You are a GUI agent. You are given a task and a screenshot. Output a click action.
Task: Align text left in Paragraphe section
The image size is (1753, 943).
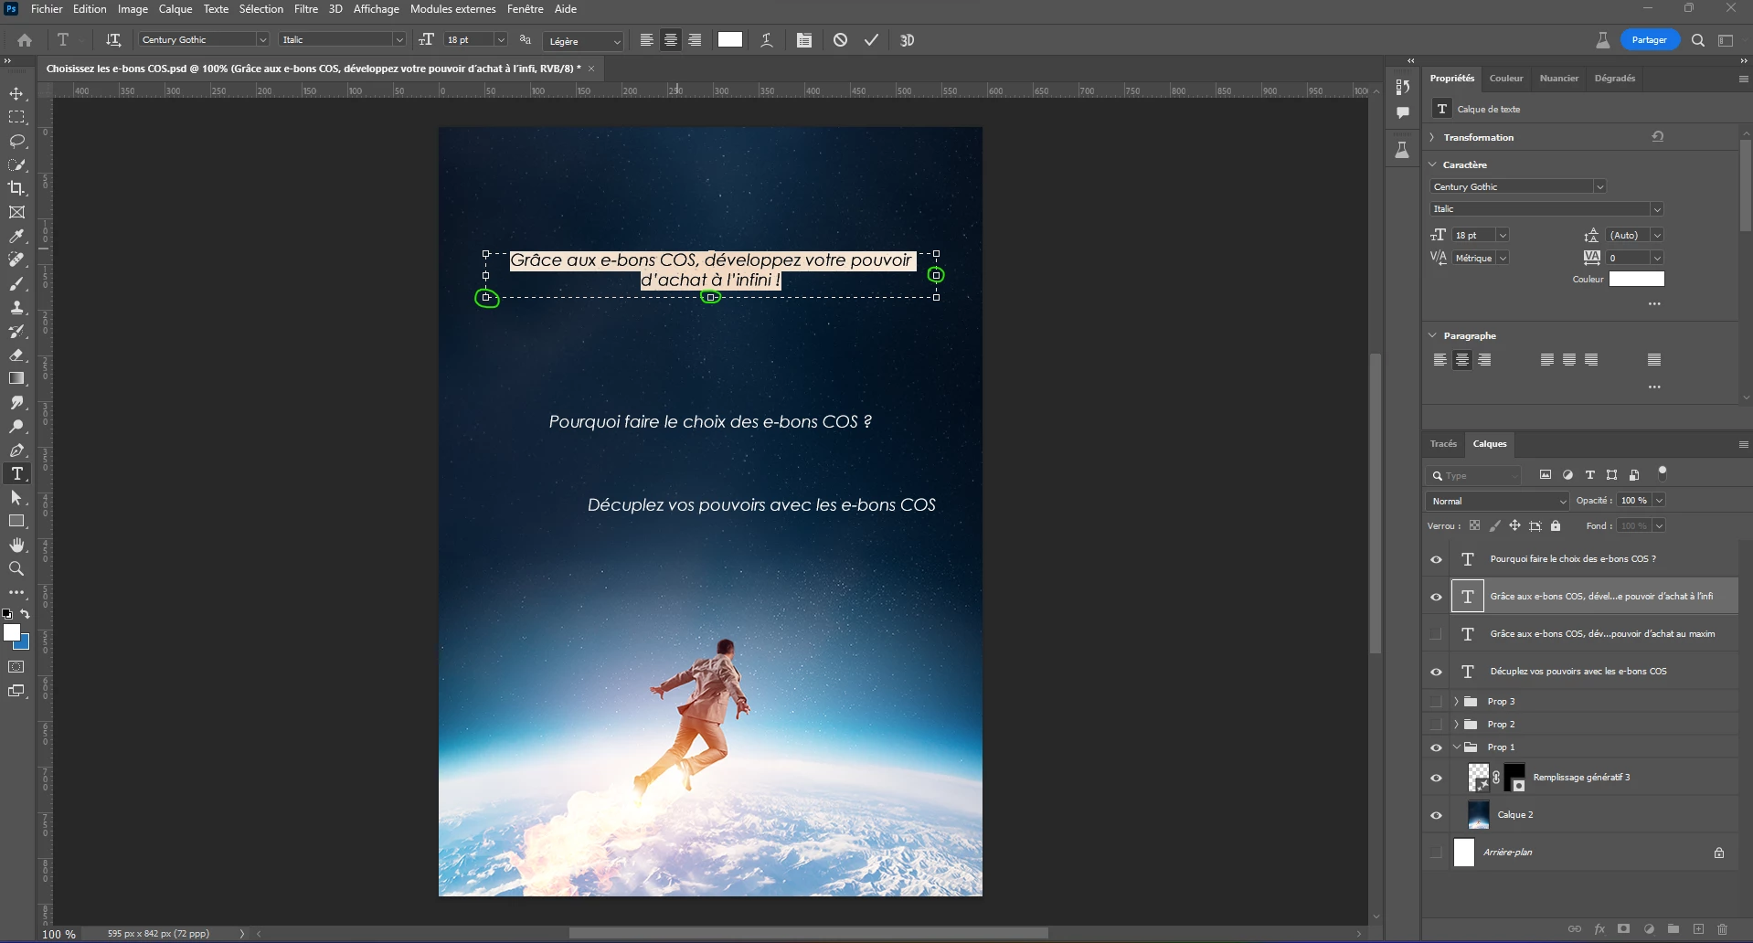1440,360
